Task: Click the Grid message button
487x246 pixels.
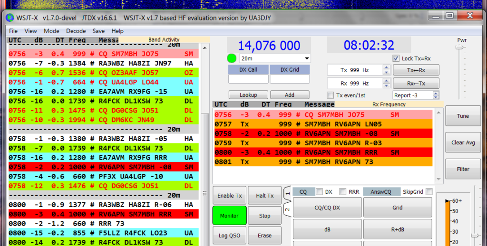Action: (397, 208)
